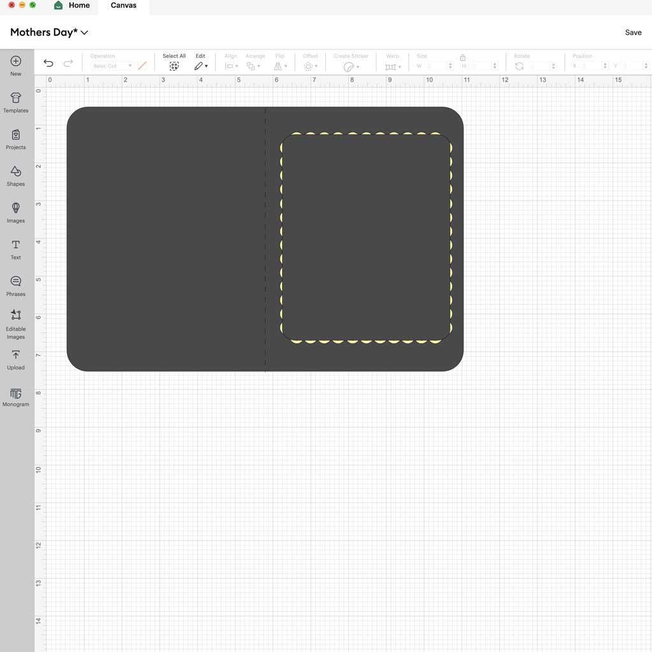
Task: Click the Redo arrow
Action: pos(68,63)
